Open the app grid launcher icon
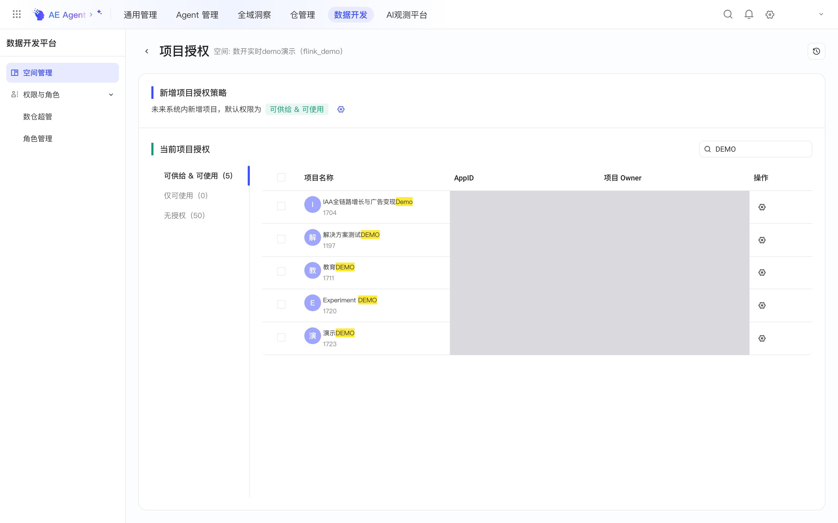Image resolution: width=838 pixels, height=523 pixels. tap(16, 14)
